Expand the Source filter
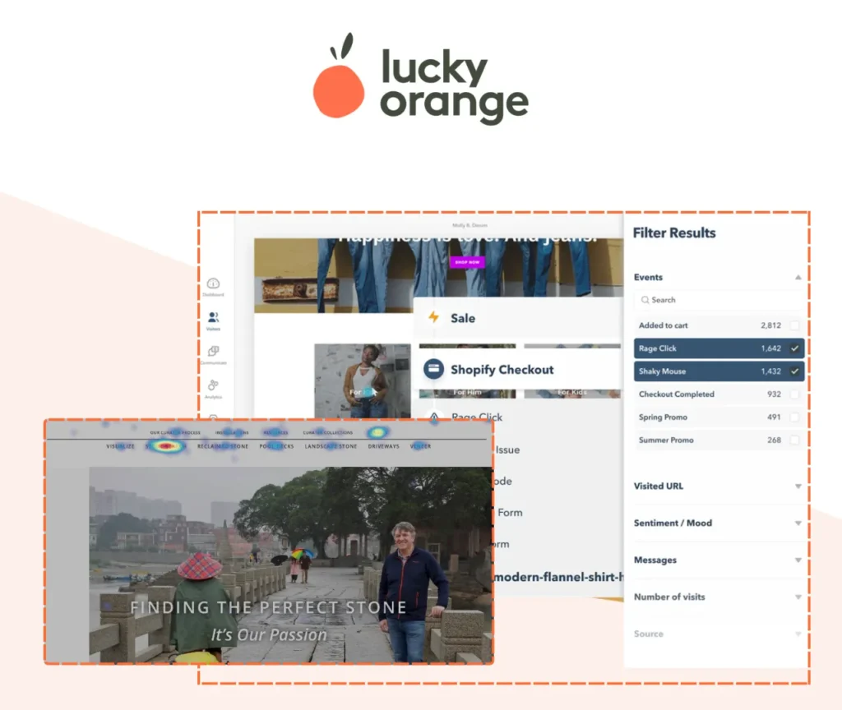This screenshot has width=842, height=710. click(798, 634)
